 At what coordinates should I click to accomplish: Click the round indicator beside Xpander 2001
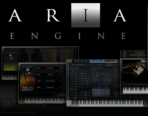click(61, 87)
